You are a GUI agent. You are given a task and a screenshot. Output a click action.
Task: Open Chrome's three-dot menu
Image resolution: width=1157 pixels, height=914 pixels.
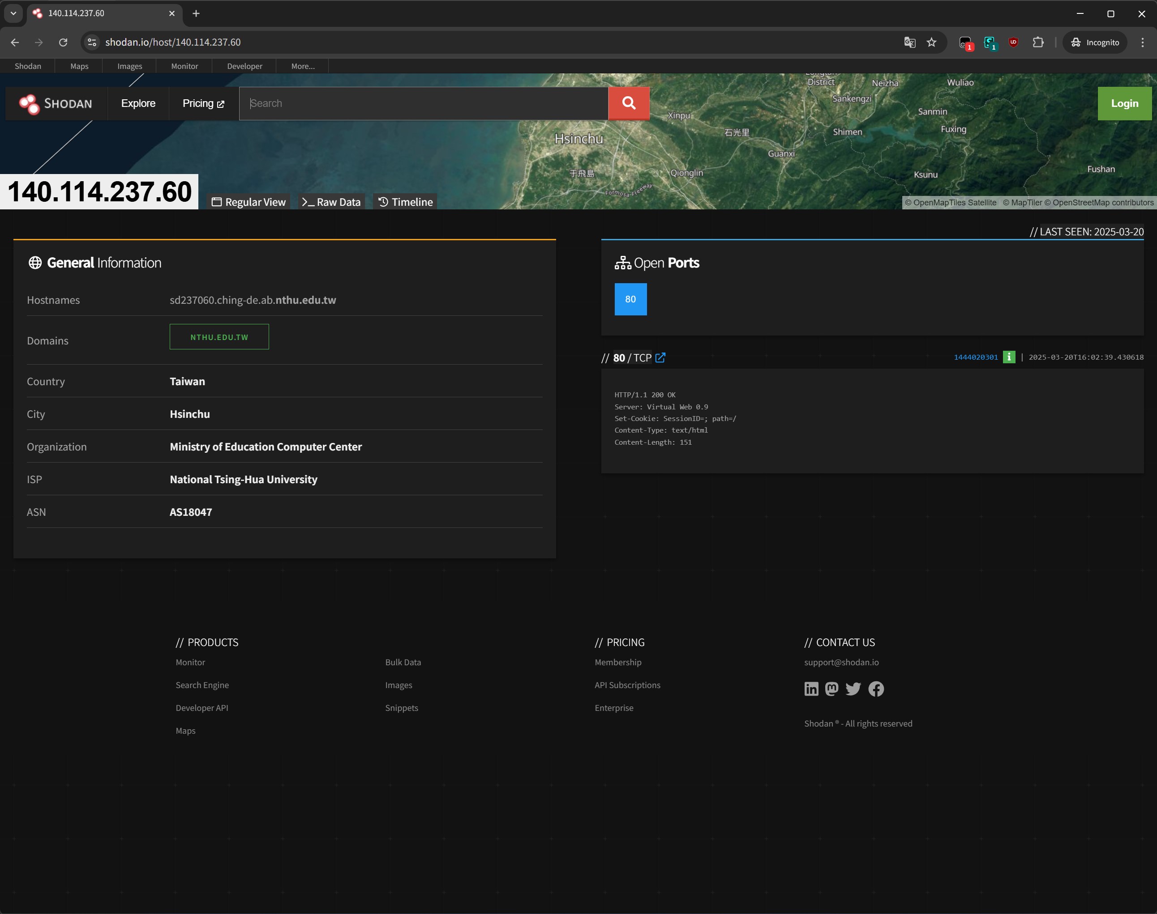point(1143,42)
